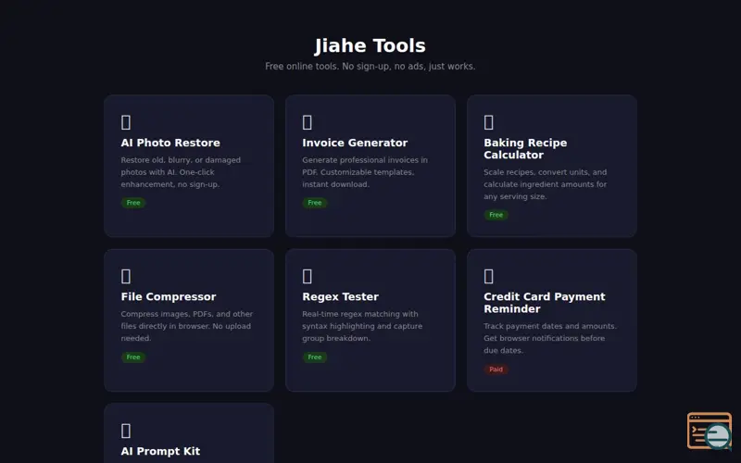
Task: Click the 'Track payment dates and amounts' description
Action: 550,338
